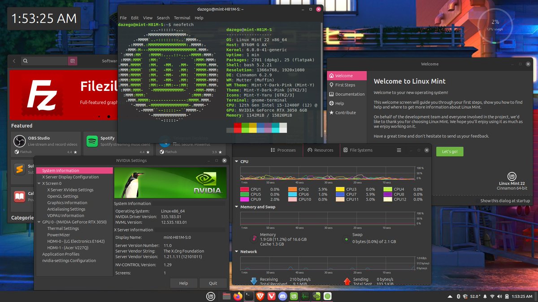Click the 52.0° temperature tray applet
Viewport: 538px width, 302px height.
475,297
